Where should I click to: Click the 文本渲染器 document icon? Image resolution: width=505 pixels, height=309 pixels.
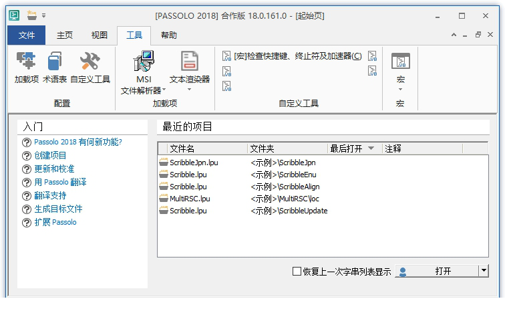click(x=190, y=61)
